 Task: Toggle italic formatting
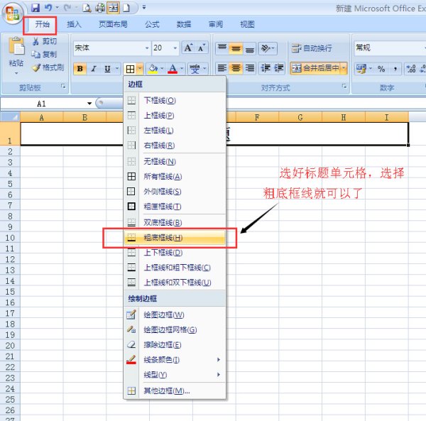(94, 69)
